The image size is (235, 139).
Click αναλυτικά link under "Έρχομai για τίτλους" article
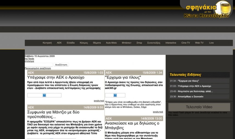pyautogui.click(x=158, y=112)
